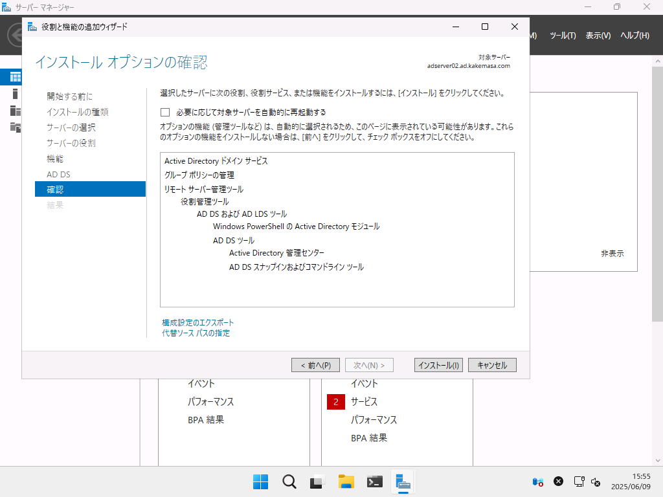Image resolution: width=663 pixels, height=497 pixels.
Task: Open BPA 結果 in the right server tile
Action: [x=369, y=438]
